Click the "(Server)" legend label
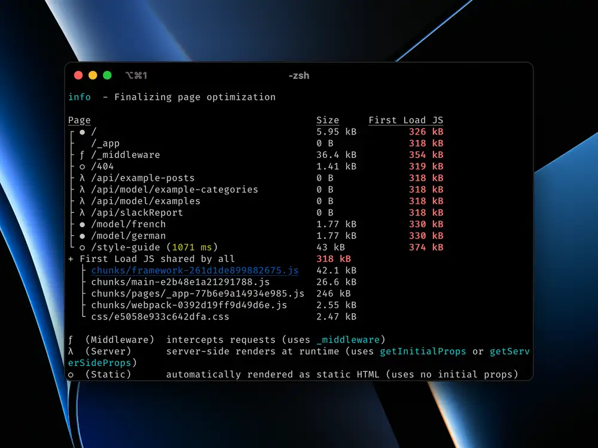Viewport: 598px width, 448px height. pyautogui.click(x=108, y=351)
